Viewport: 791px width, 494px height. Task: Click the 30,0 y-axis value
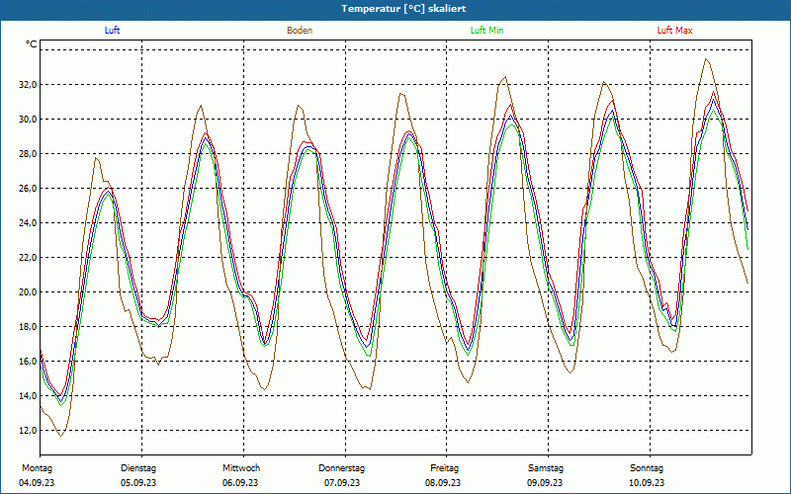pyautogui.click(x=29, y=120)
